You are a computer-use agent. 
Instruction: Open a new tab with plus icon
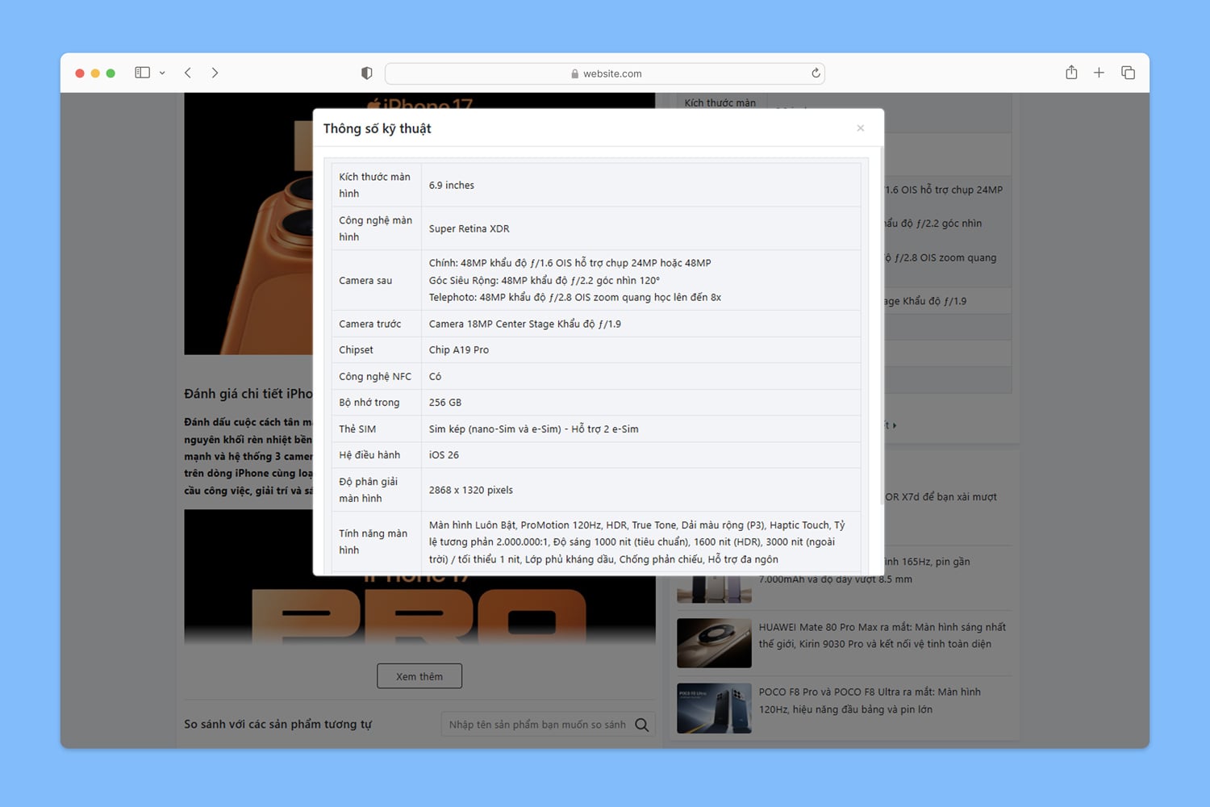click(x=1099, y=73)
